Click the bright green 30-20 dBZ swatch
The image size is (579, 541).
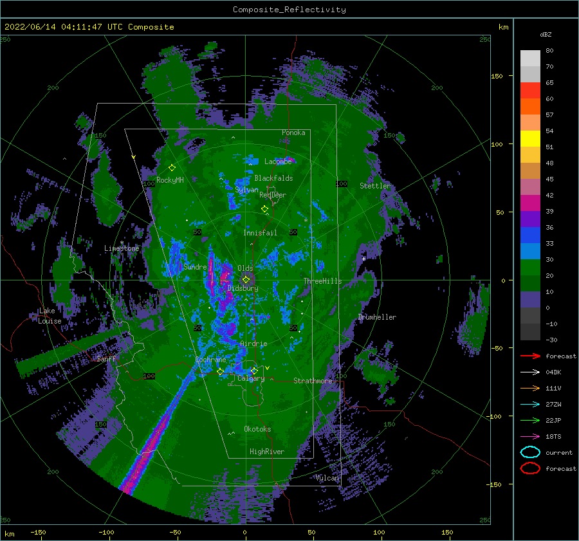click(x=530, y=268)
